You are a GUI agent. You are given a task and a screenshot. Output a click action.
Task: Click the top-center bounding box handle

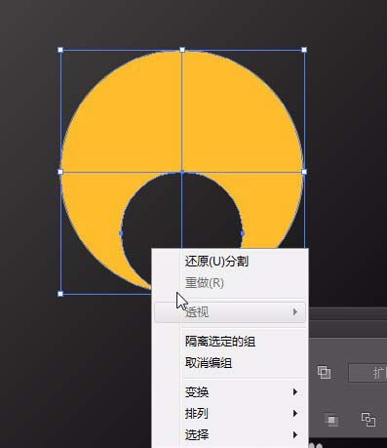182,50
